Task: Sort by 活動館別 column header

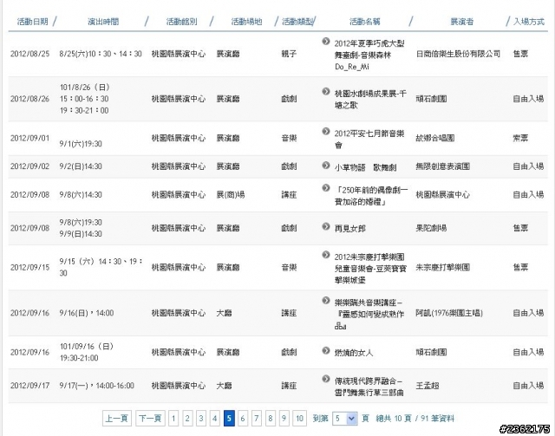Action: point(181,22)
